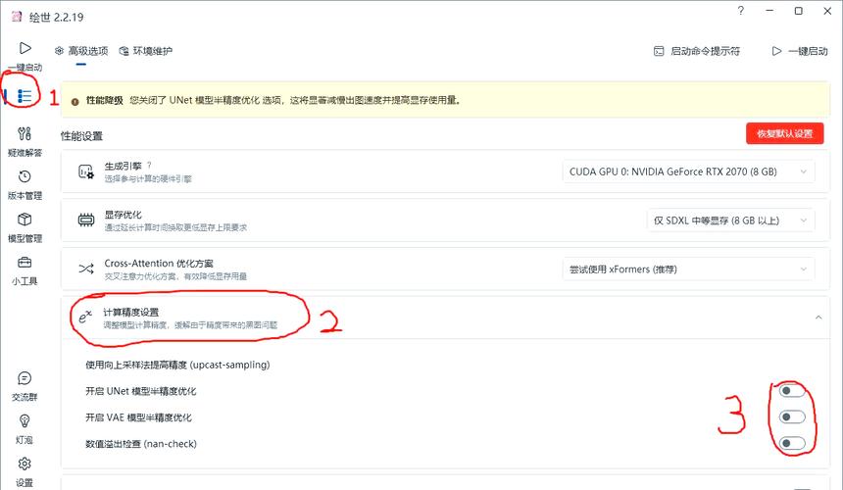Click the red 恢复默认设置 button

click(784, 134)
